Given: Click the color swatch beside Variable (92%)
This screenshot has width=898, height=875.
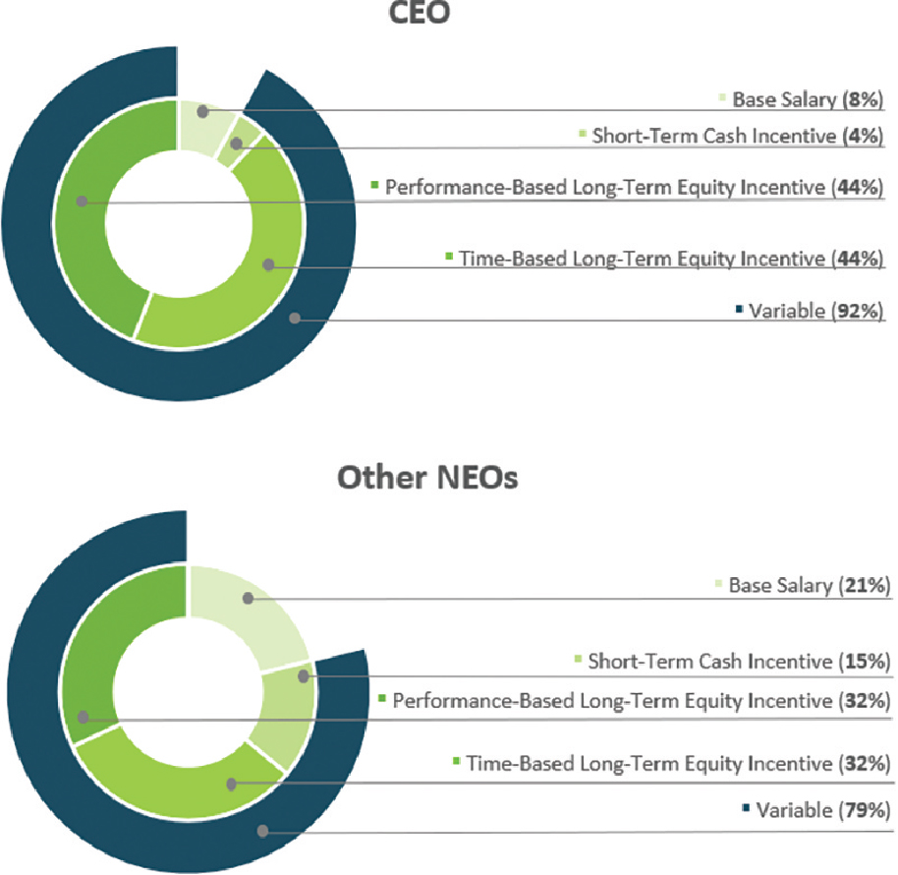Looking at the screenshot, I should pos(739,310).
